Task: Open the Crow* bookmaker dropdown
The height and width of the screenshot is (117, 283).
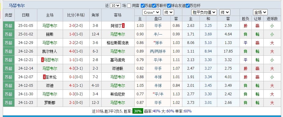Action: (151, 13)
